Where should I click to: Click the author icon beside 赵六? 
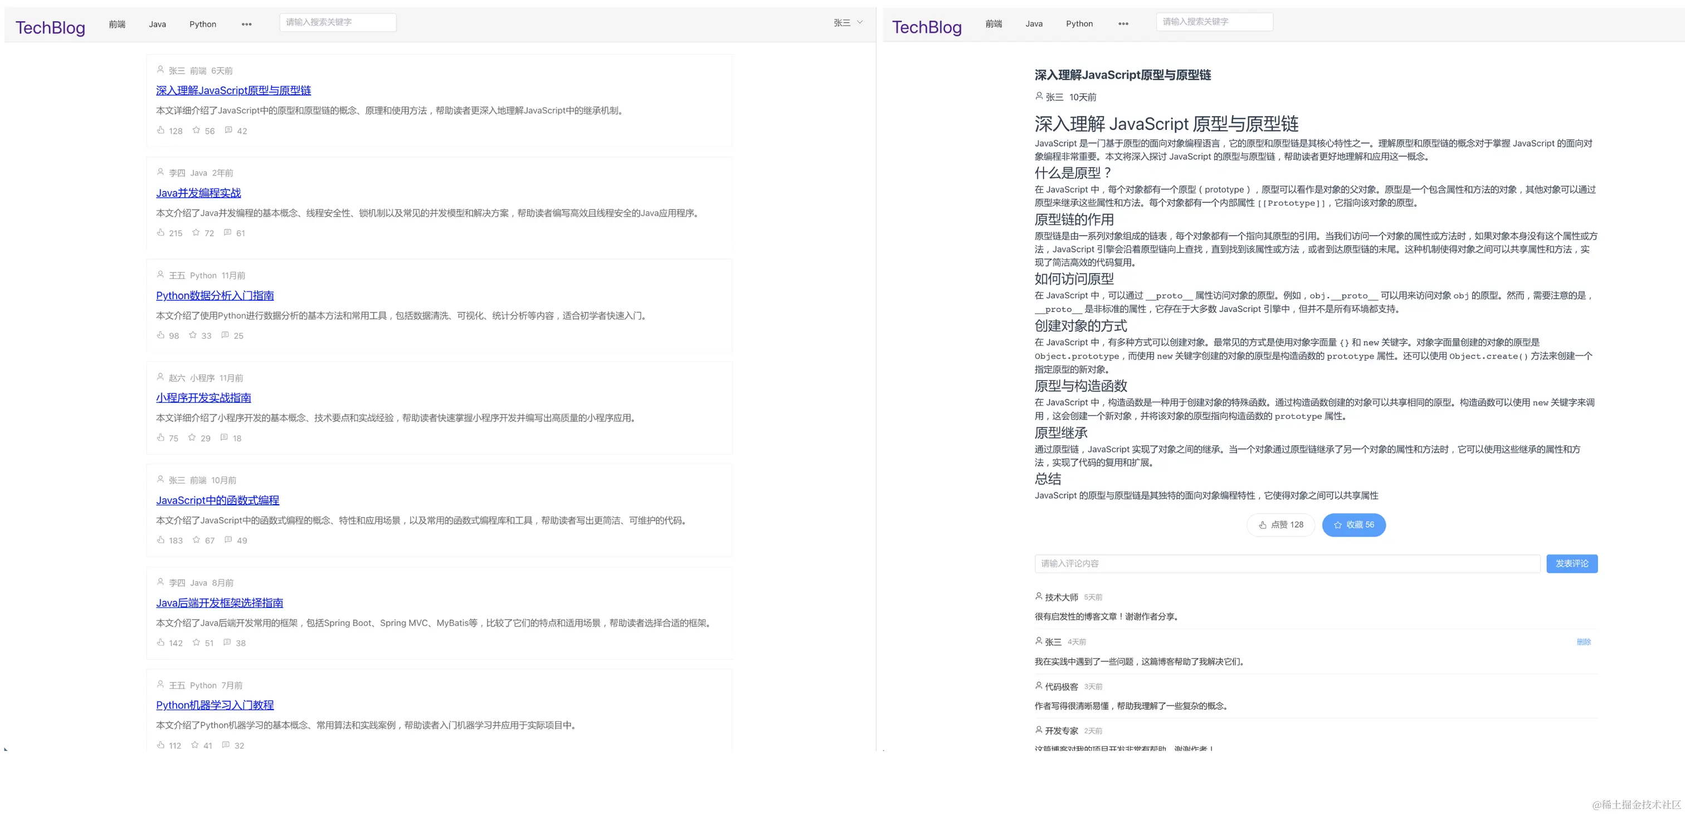(161, 377)
